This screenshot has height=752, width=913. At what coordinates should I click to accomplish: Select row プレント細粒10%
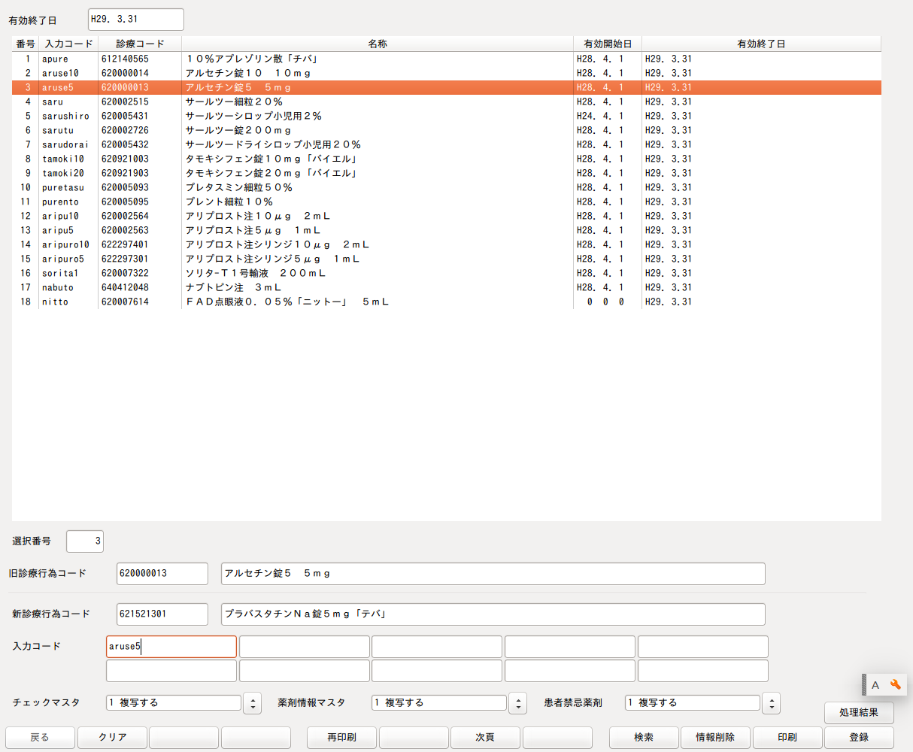(447, 202)
